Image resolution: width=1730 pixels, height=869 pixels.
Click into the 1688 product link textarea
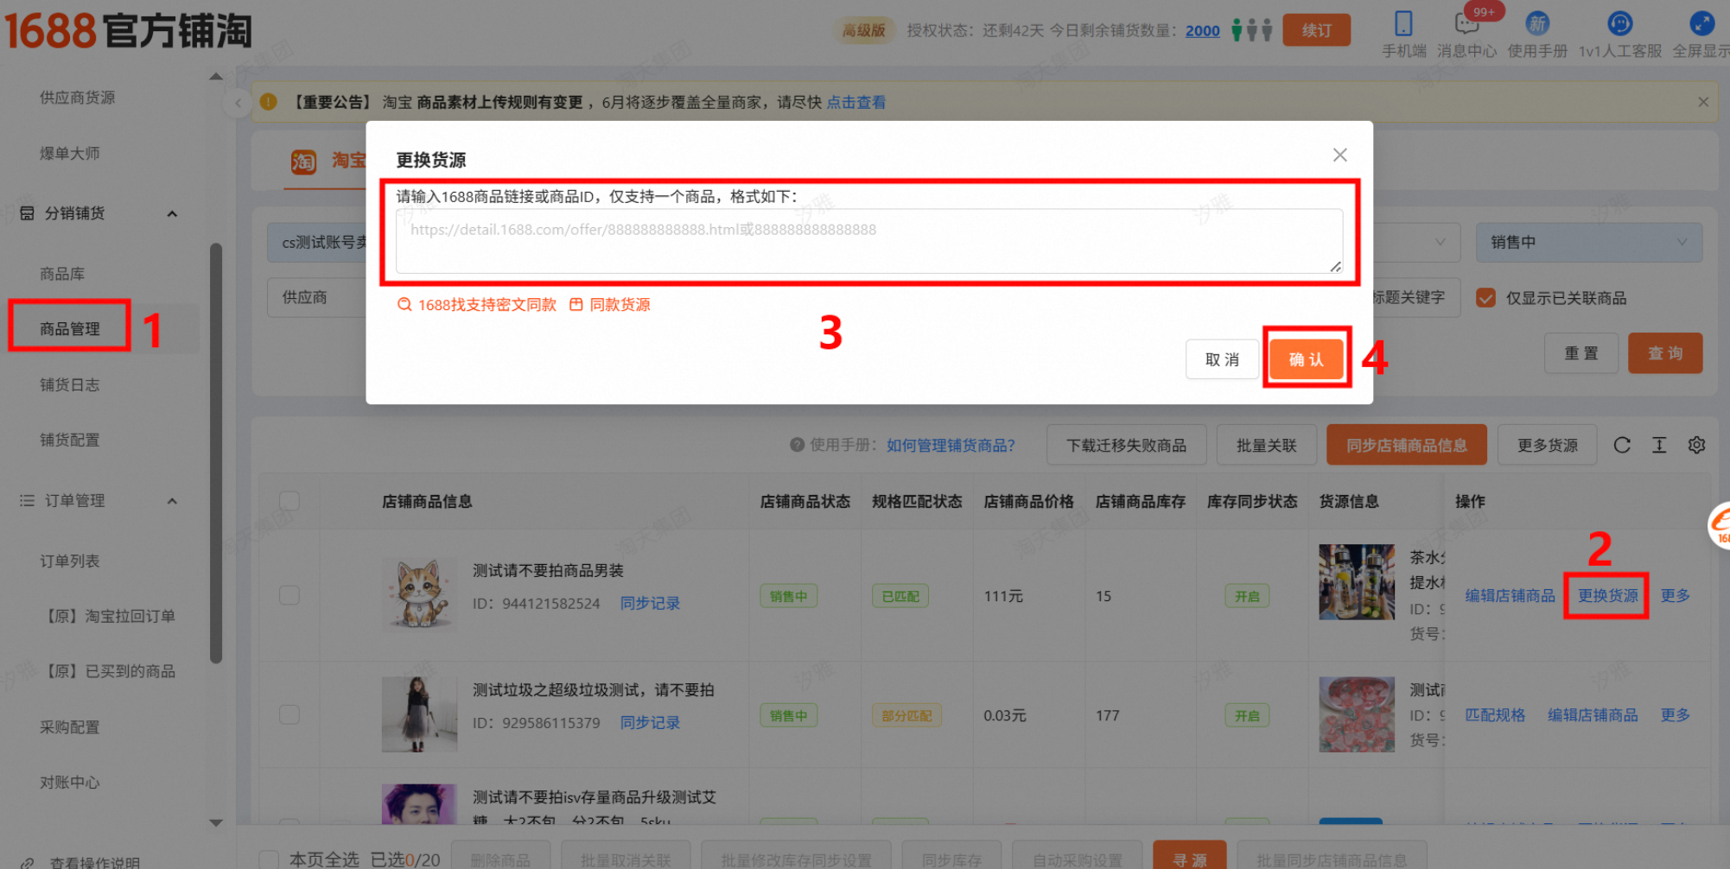pyautogui.click(x=869, y=241)
